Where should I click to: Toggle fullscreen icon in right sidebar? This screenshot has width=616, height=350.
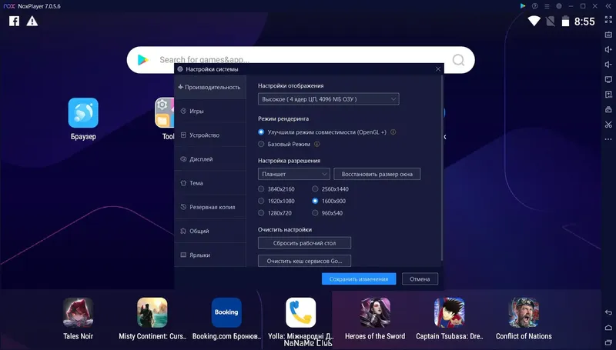(x=608, y=20)
